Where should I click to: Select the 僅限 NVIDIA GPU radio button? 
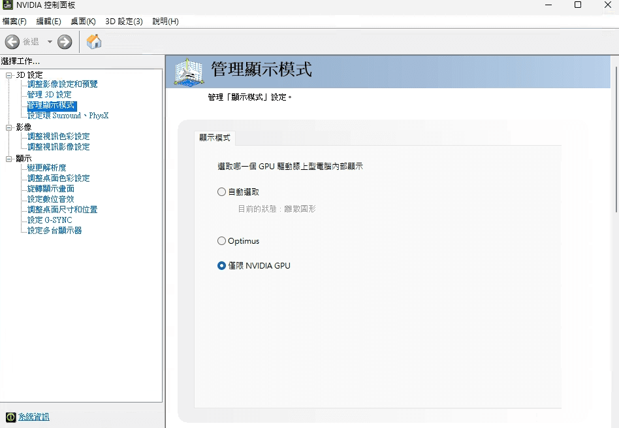click(222, 265)
